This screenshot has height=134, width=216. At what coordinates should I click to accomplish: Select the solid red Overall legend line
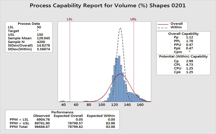click(163, 24)
